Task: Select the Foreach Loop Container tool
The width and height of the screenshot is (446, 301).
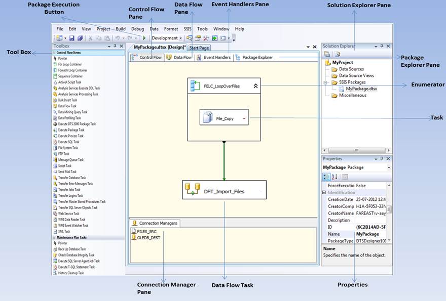Action: (x=76, y=70)
